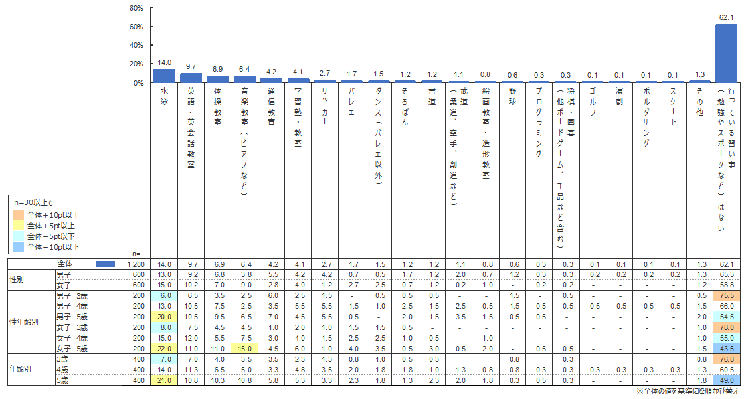Click the 1,200 sample size cell

(x=137, y=264)
